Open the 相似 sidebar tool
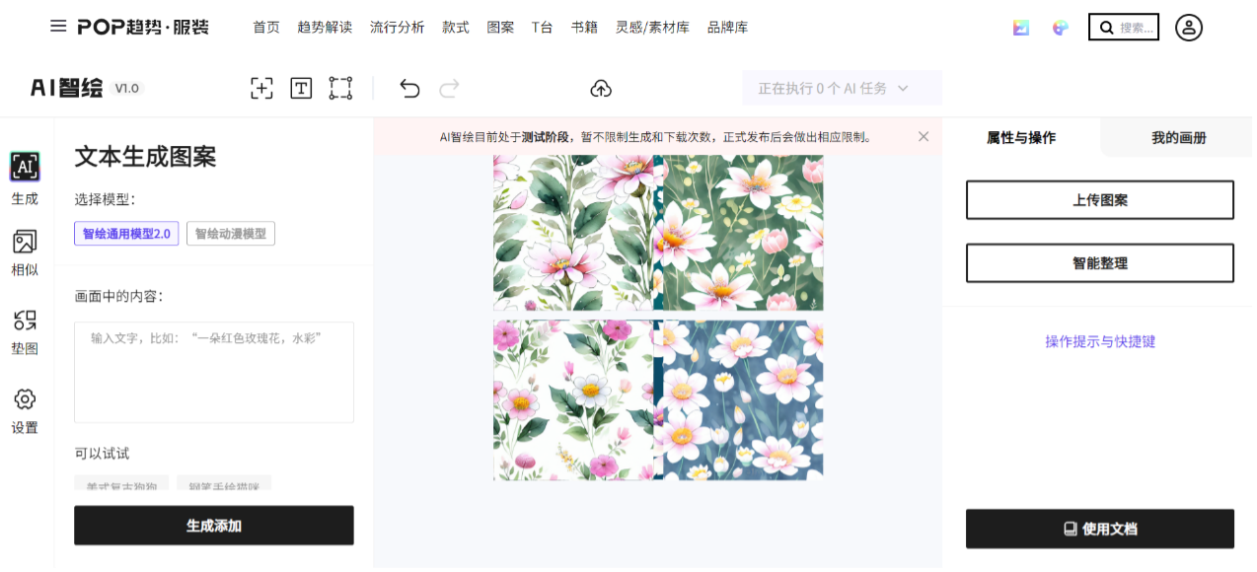 tap(25, 252)
